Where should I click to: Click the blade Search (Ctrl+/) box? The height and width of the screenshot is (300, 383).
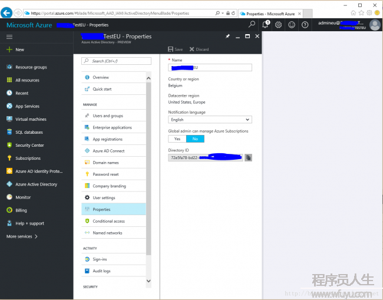coord(116,61)
